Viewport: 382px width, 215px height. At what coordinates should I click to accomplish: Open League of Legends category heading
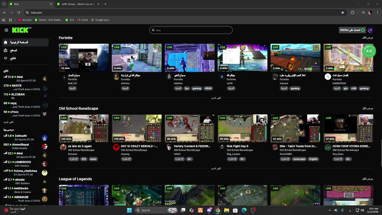(75, 179)
